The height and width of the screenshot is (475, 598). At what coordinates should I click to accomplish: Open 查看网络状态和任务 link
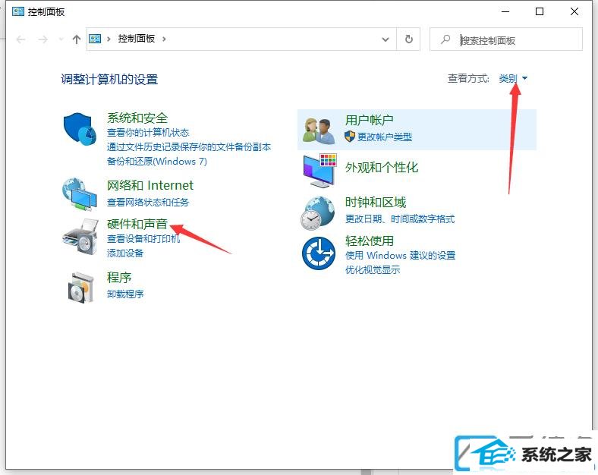(148, 202)
